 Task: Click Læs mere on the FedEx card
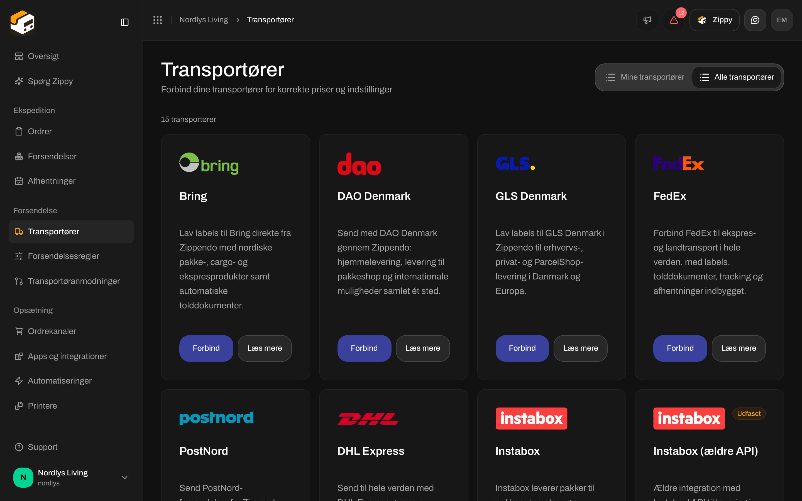(739, 348)
